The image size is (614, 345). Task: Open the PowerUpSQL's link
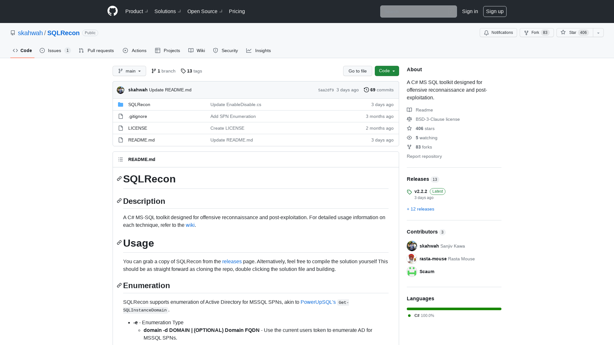coord(318,302)
